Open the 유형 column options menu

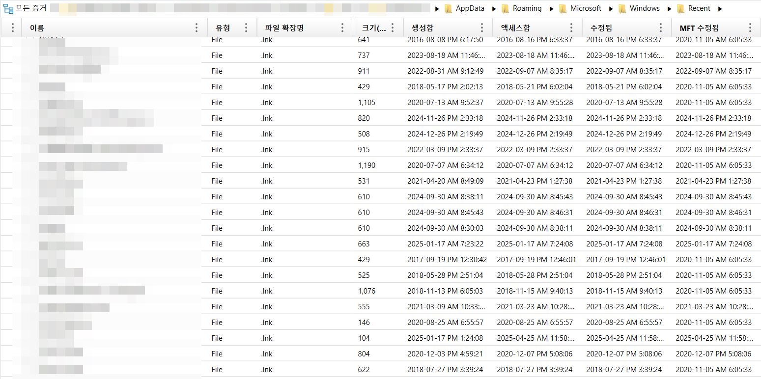[x=246, y=28]
